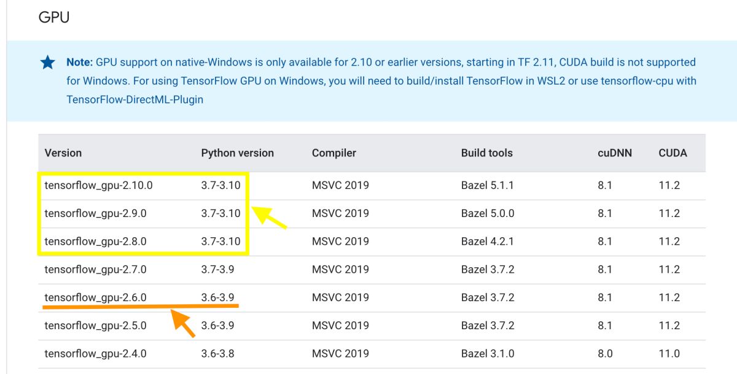The image size is (737, 374).
Task: Select the 'Compiler' column header
Action: point(334,153)
